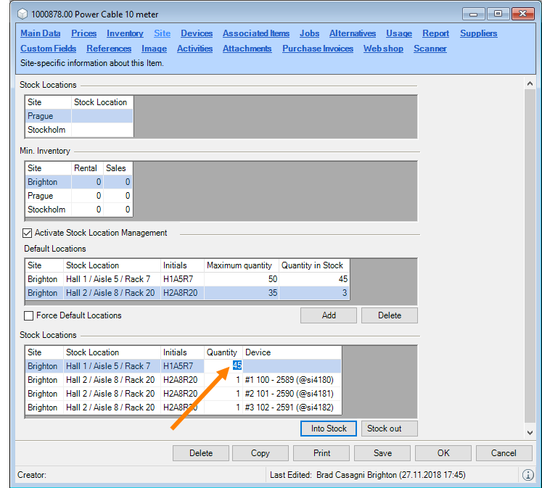
Task: Go to the Scanner tab
Action: (430, 49)
